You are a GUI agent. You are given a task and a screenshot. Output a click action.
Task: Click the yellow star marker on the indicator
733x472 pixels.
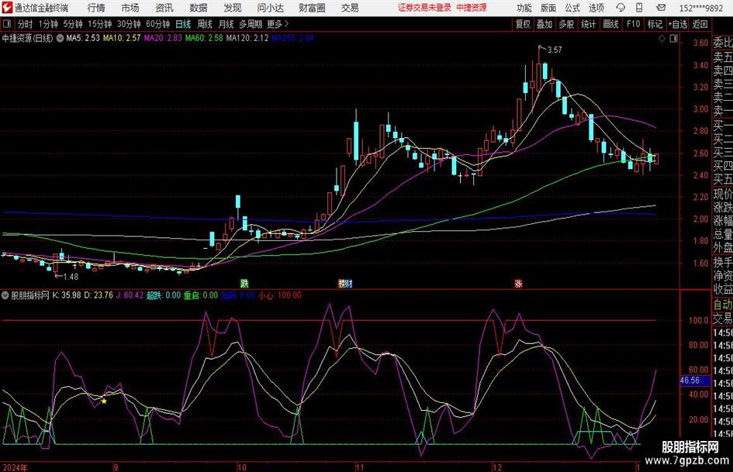point(104,401)
